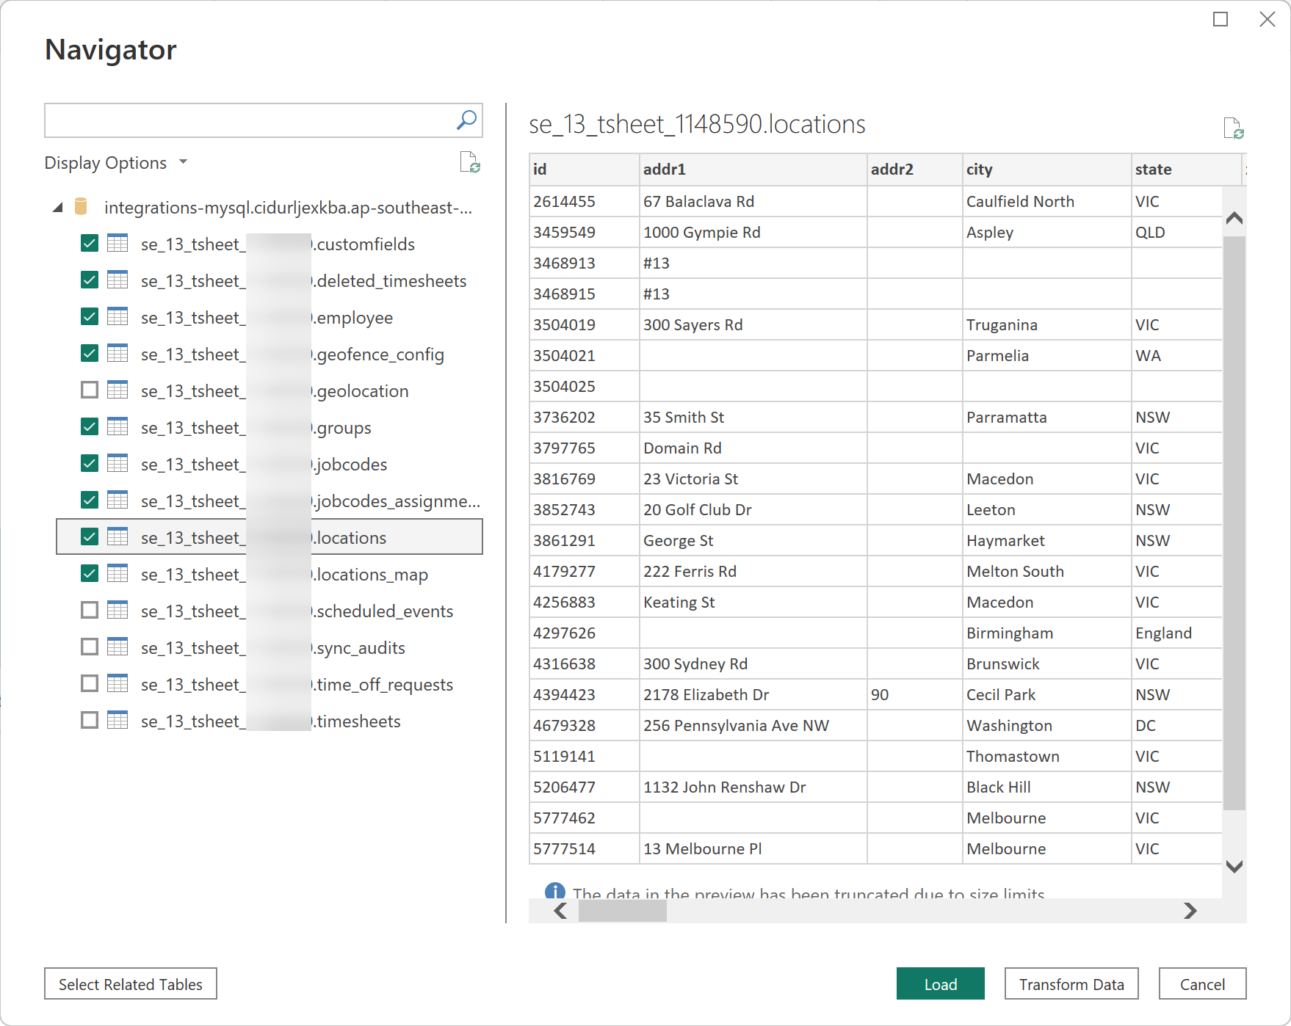Collapse the integrations-mysql database node
This screenshot has height=1026, width=1291.
coord(58,208)
